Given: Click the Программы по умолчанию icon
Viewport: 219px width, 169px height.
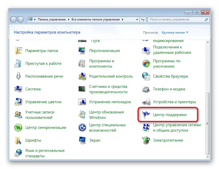Looking at the screenshot, I should click(x=146, y=64).
